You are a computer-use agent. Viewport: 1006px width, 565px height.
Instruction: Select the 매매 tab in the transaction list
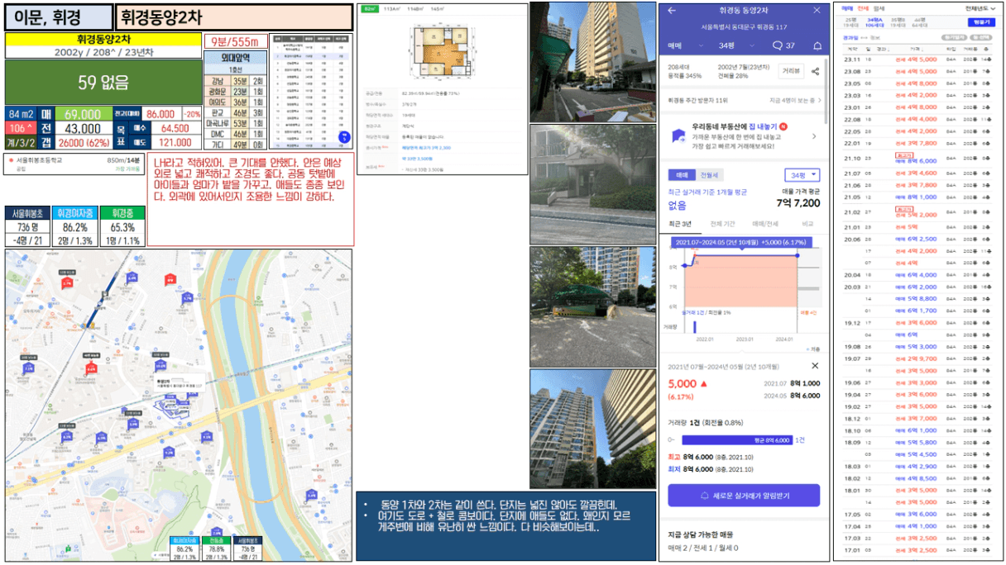[x=848, y=8]
